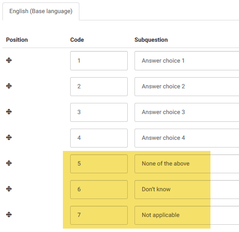
Task: Select the Not applicable text field
Action: point(187,215)
